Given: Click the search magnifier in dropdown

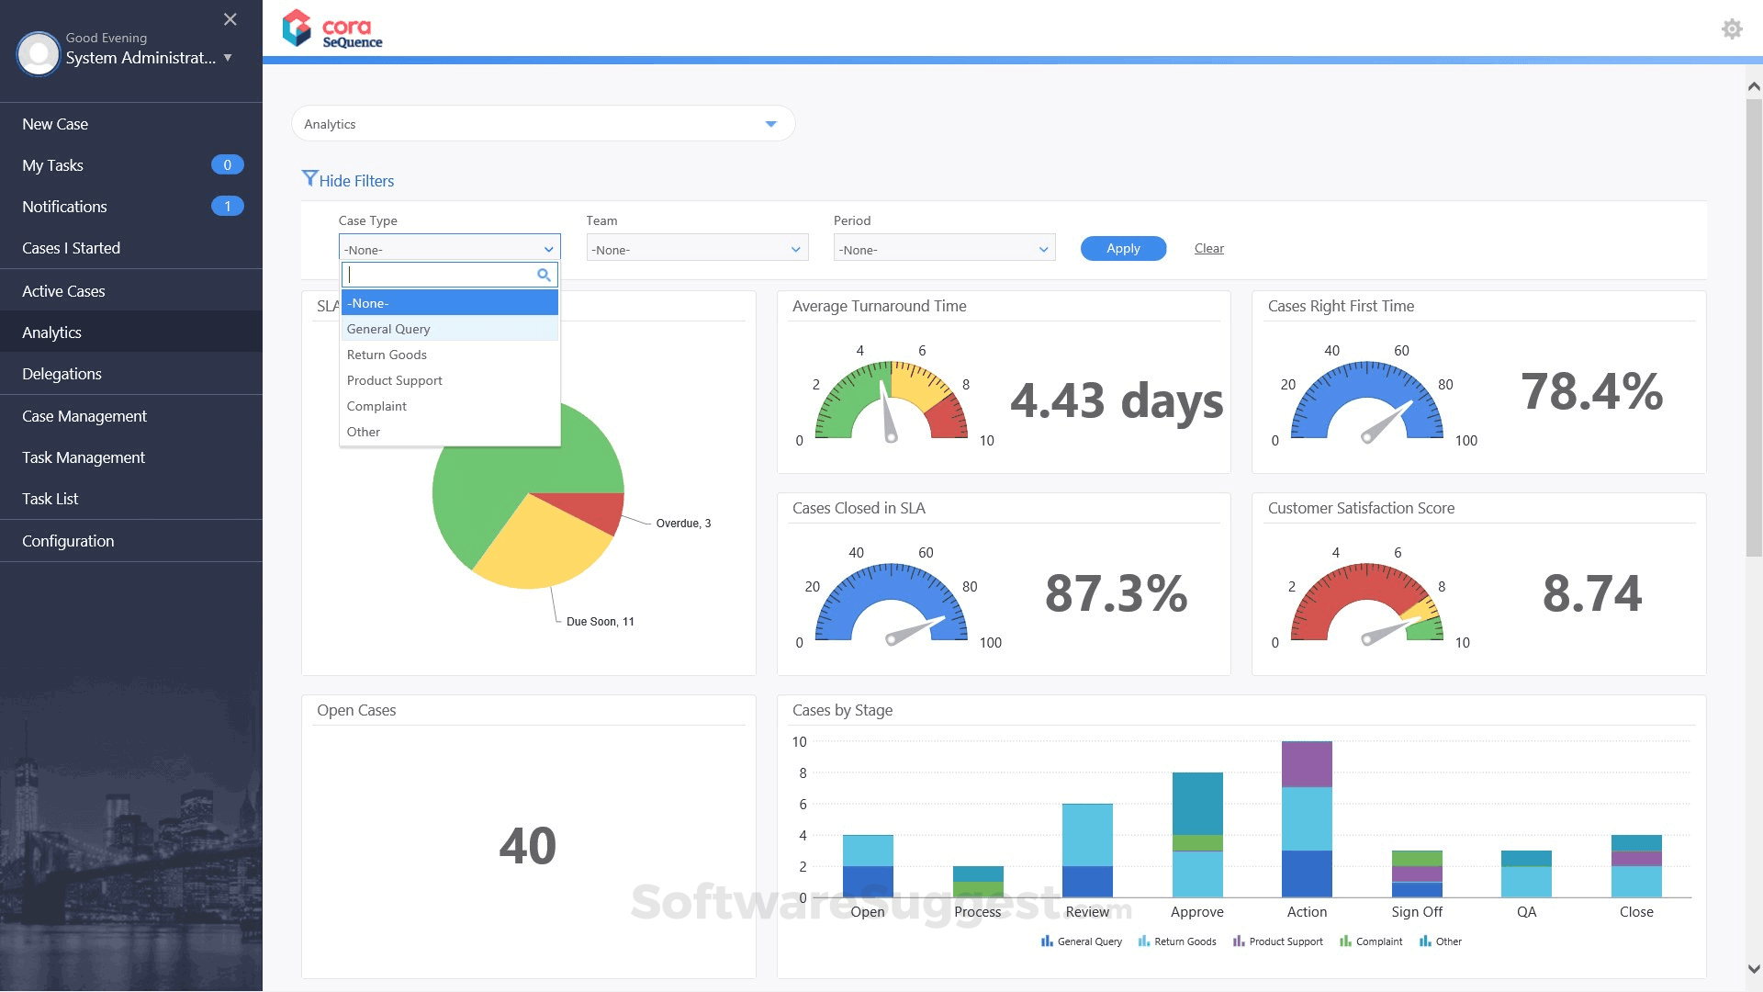Looking at the screenshot, I should [544, 275].
